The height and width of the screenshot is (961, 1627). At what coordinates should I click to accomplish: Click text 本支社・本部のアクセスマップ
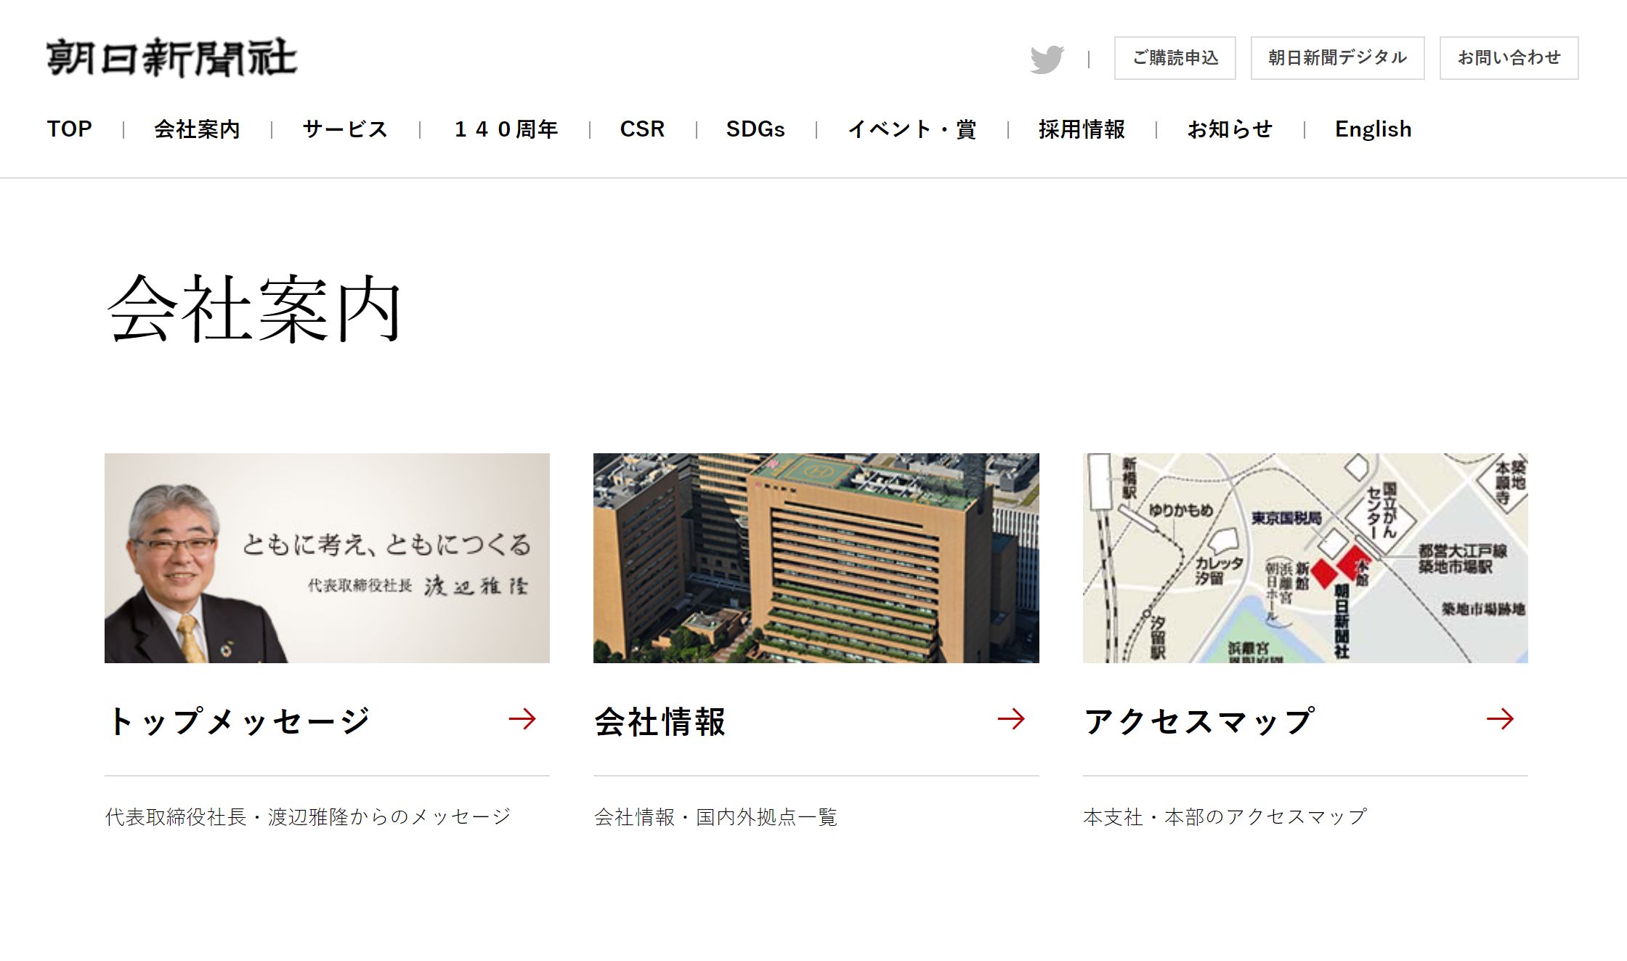(x=1225, y=817)
